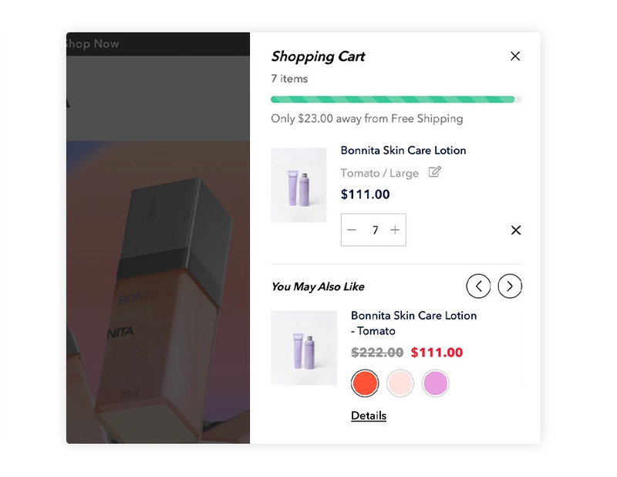Click the left arrow in You May Also Like
The width and height of the screenshot is (617, 477).
pos(478,286)
